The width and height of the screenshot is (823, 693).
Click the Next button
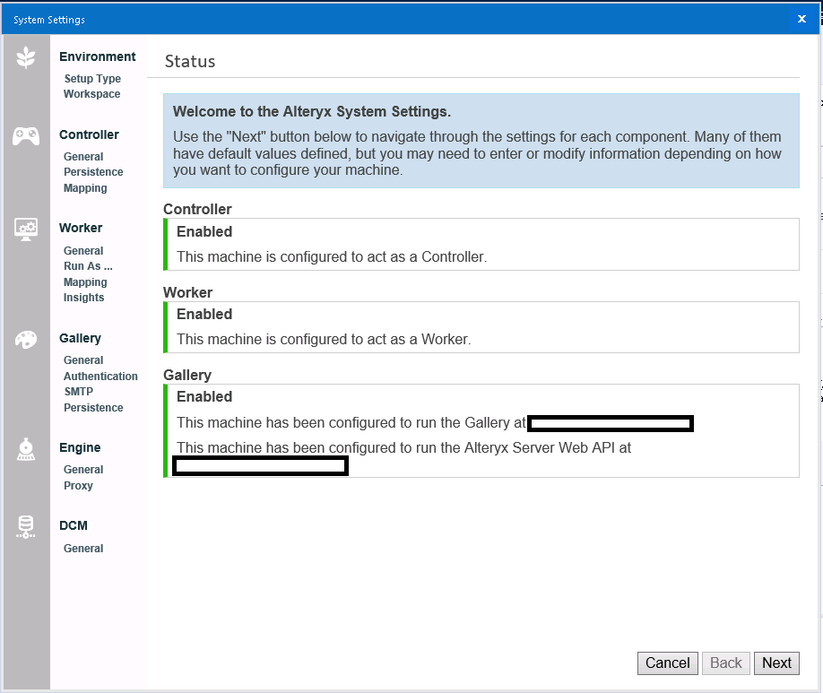[x=775, y=663]
